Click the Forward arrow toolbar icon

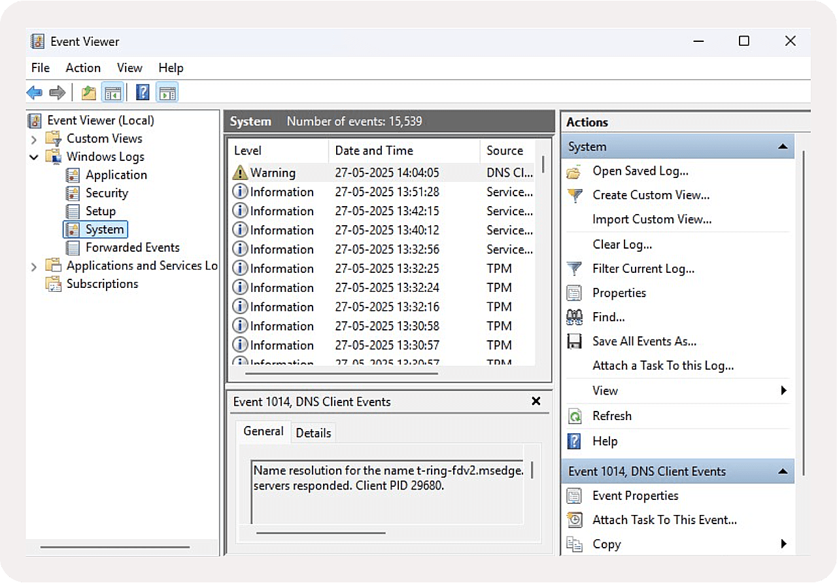[58, 93]
